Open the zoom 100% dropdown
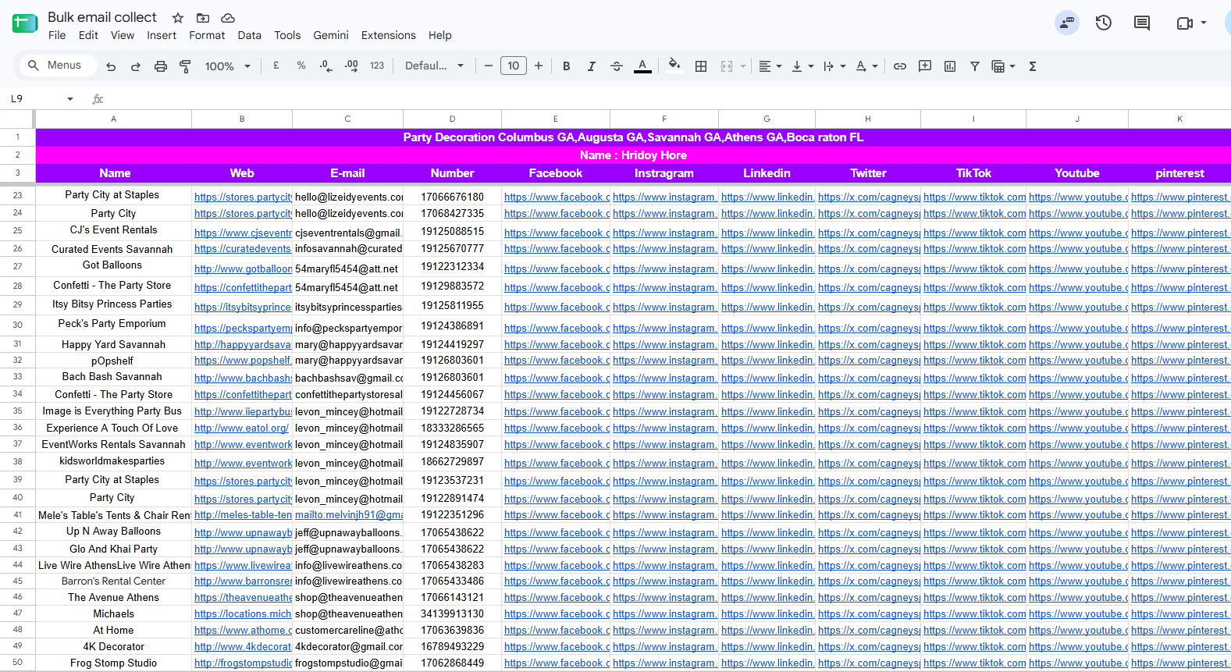1231x672 pixels. click(x=228, y=66)
